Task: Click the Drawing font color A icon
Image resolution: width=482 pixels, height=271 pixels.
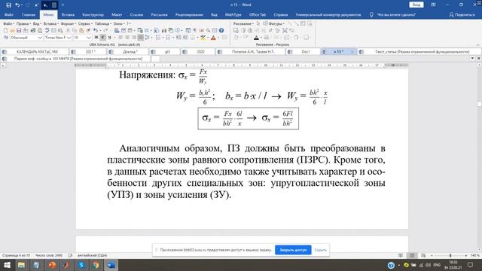Action: [x=256, y=38]
